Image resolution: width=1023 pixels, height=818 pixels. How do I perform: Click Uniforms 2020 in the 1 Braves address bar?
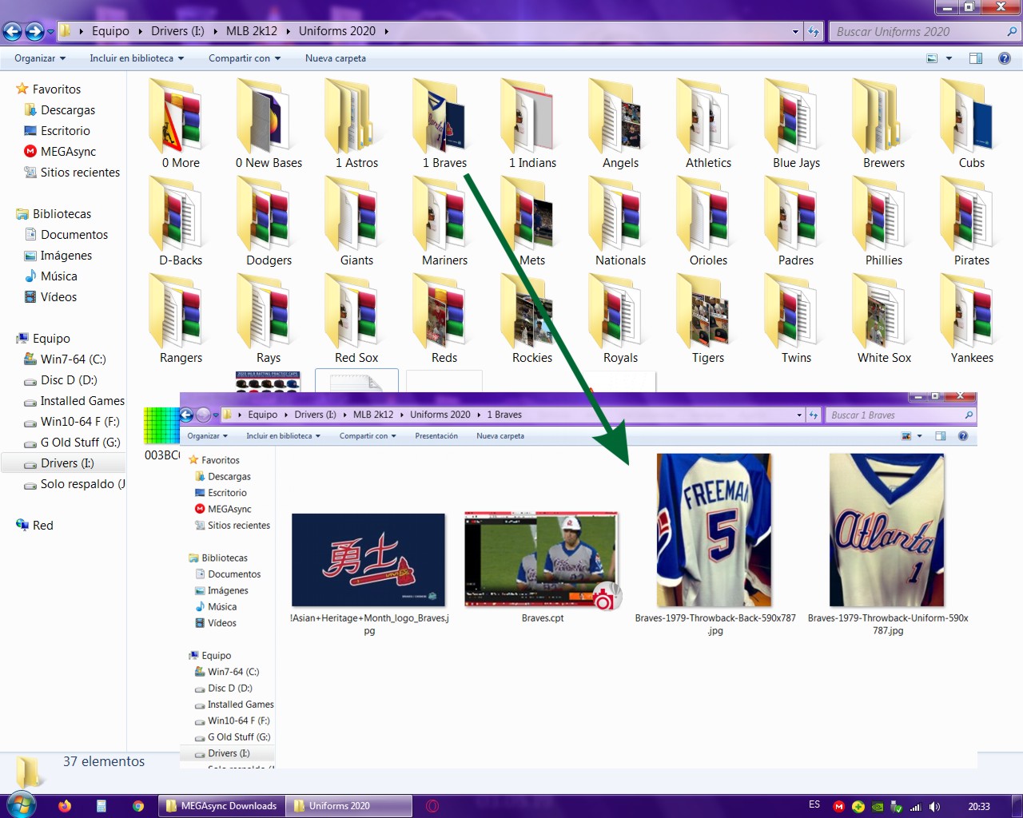tap(440, 415)
